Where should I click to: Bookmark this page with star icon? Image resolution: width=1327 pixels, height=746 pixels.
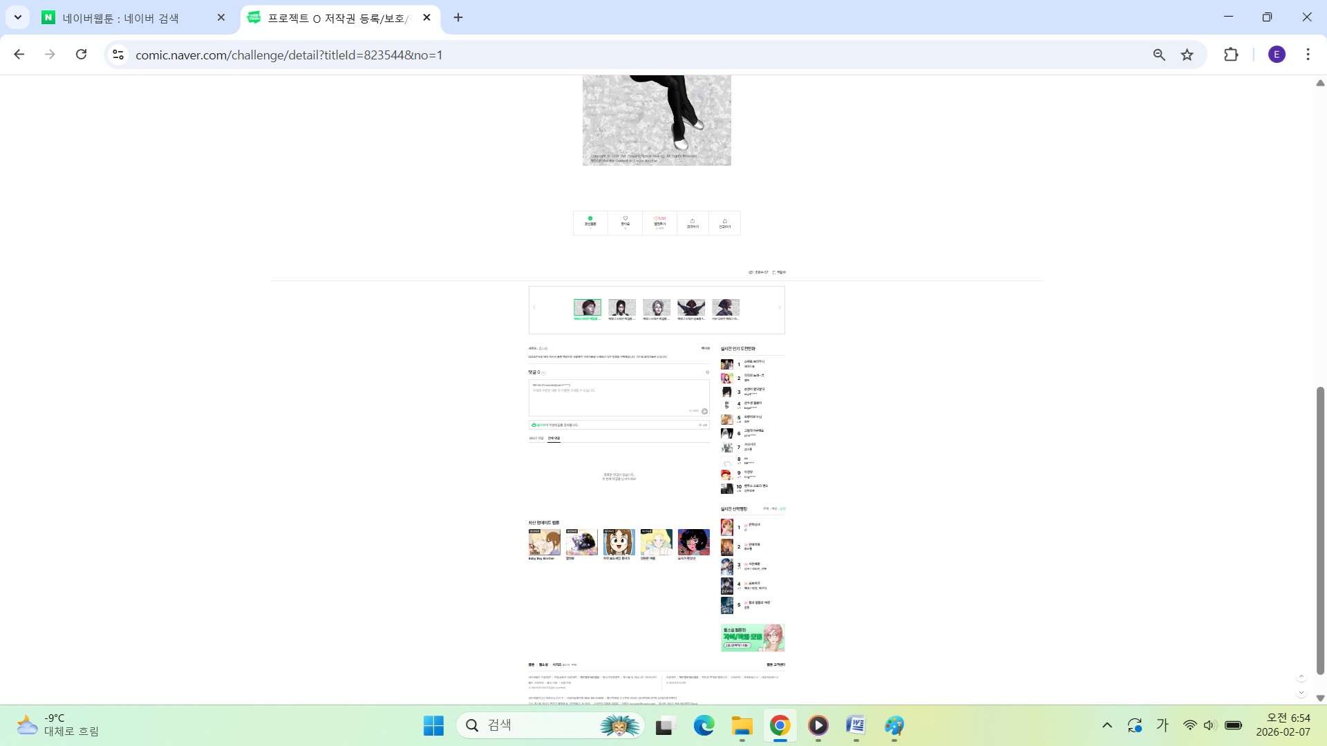click(x=1187, y=55)
